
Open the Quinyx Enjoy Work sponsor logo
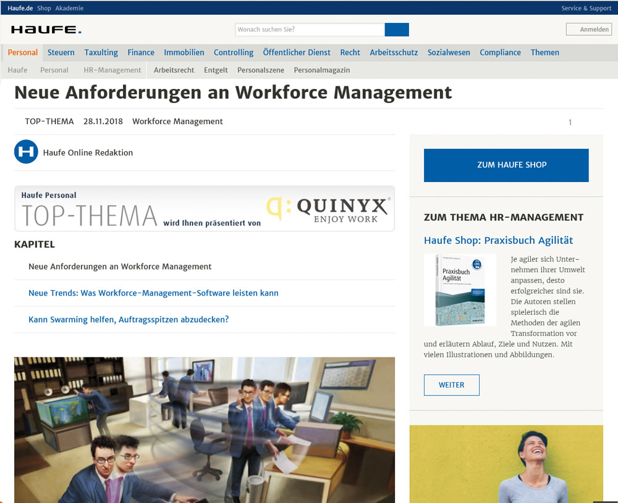328,209
